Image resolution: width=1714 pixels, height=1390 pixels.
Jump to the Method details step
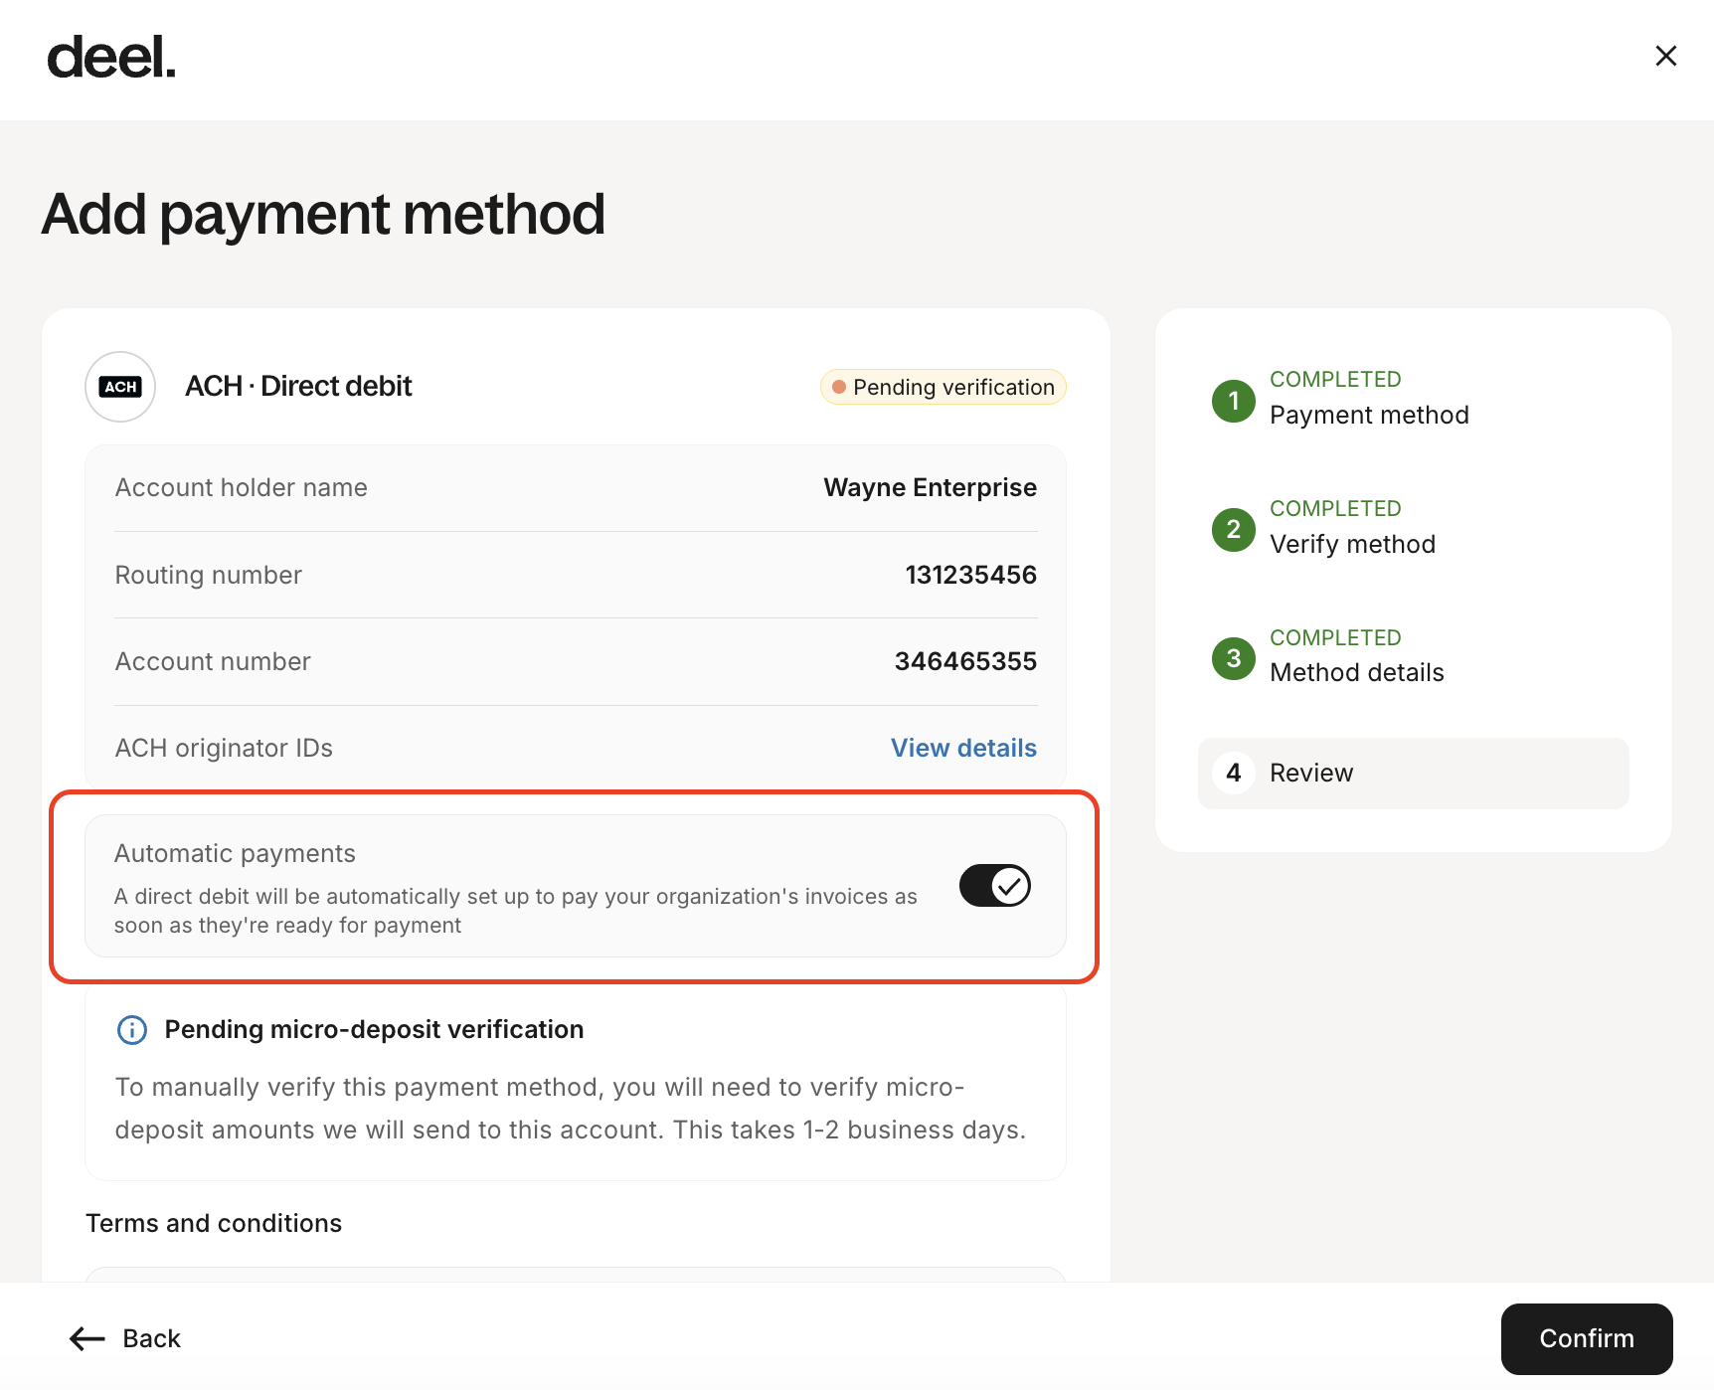coord(1356,673)
